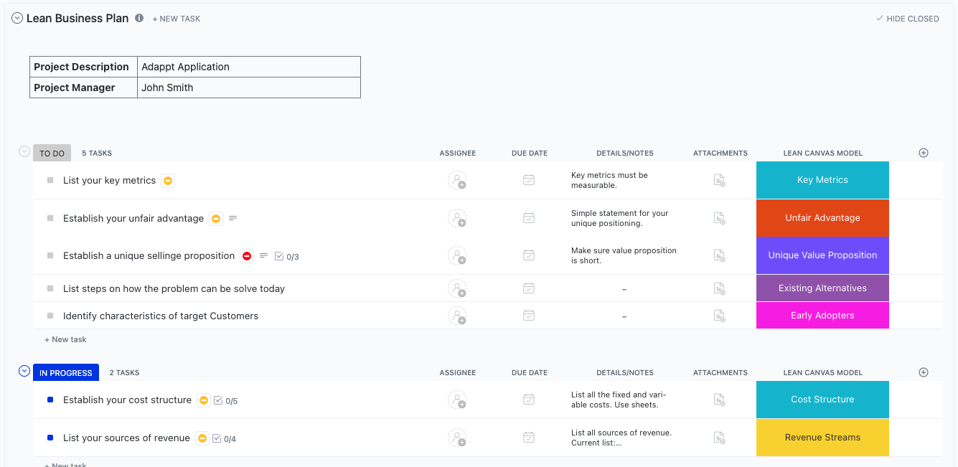Toggle status square for List your key metrics
Image resolution: width=958 pixels, height=467 pixels.
coord(50,180)
